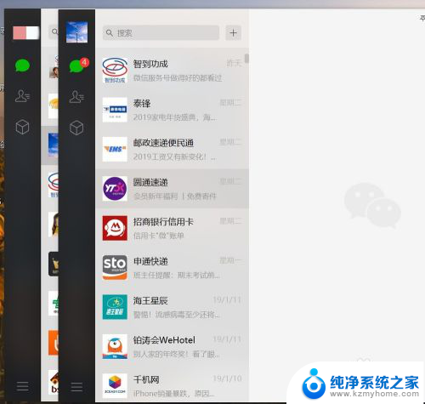Click the 泰锋 avatar logo
The image size is (425, 404).
115,110
